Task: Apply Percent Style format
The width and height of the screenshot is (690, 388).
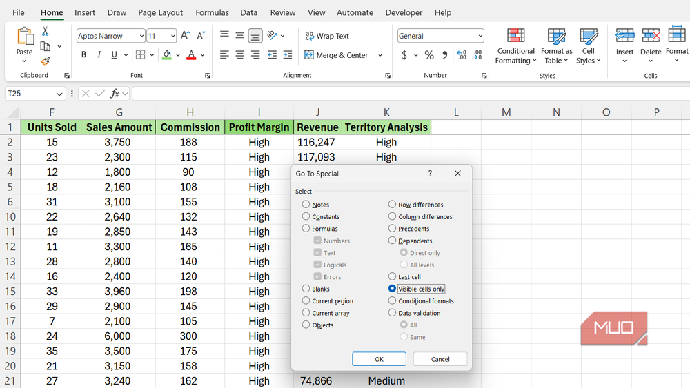Action: pos(429,55)
